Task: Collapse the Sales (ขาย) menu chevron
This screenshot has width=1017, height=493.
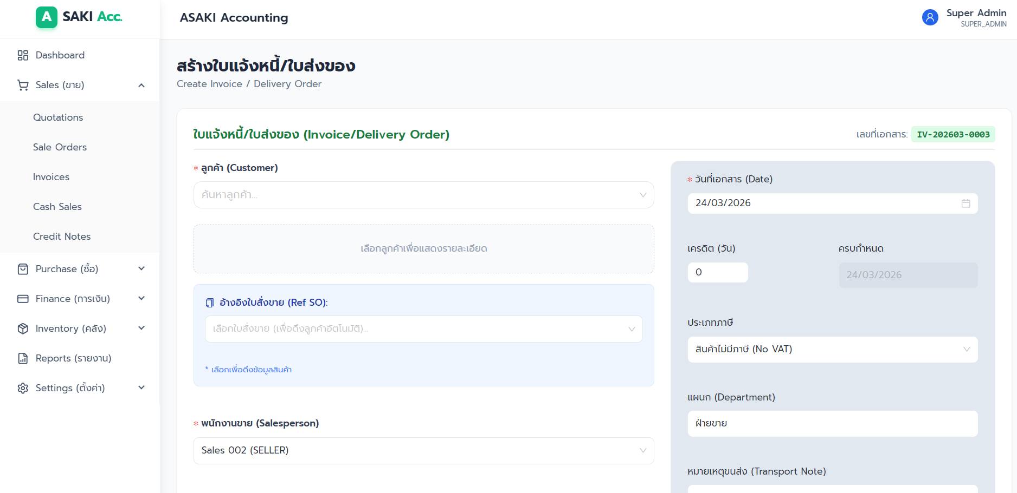Action: 141,85
